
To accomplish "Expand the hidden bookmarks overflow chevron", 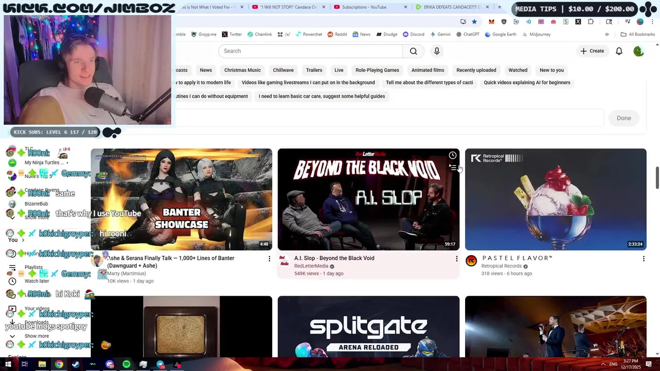I will coord(607,35).
